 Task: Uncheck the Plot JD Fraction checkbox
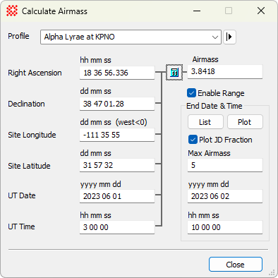coord(193,140)
